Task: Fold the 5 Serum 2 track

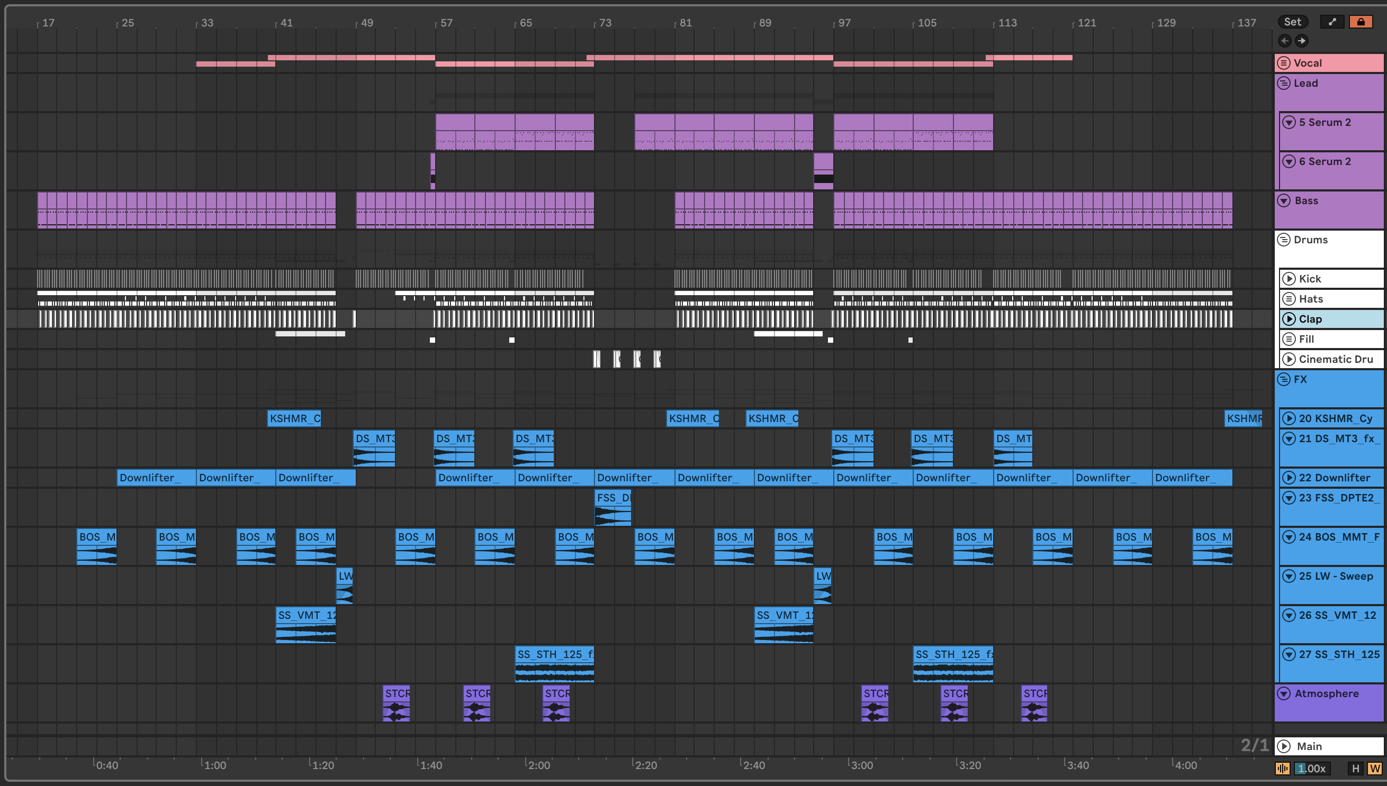Action: 1289,122
